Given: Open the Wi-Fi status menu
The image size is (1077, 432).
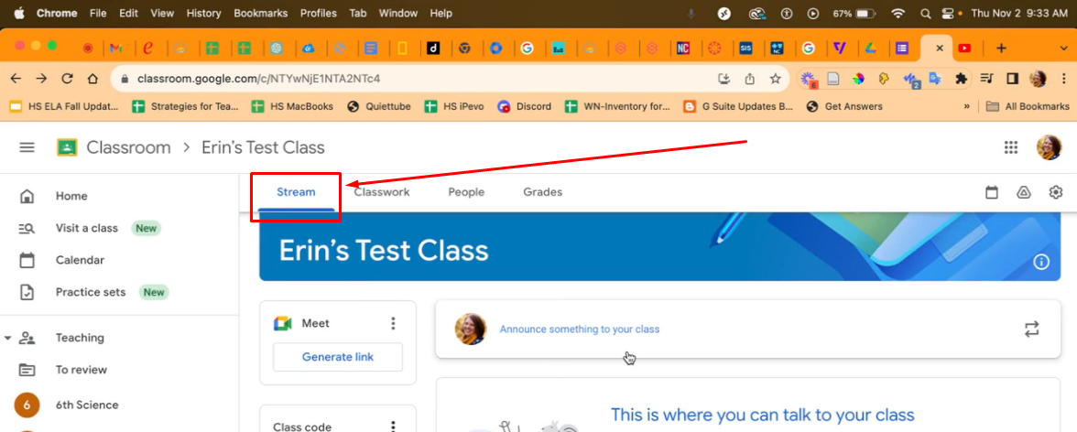Looking at the screenshot, I should (x=897, y=13).
